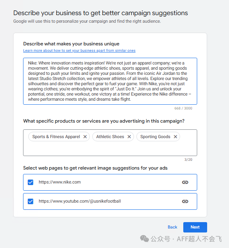Select the Sports & Fitness Apparel chip label
Image resolution: width=229 pixels, height=248 pixels.
click(56, 137)
